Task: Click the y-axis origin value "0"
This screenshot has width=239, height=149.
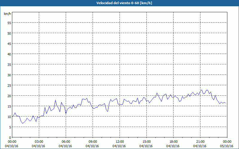Action: click(x=10, y=138)
